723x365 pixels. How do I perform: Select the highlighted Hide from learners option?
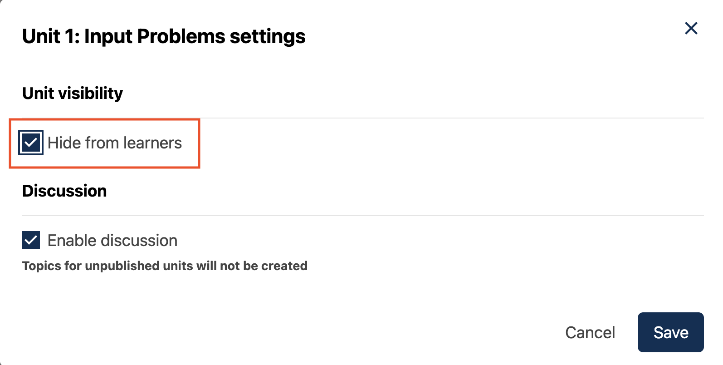[x=31, y=143]
